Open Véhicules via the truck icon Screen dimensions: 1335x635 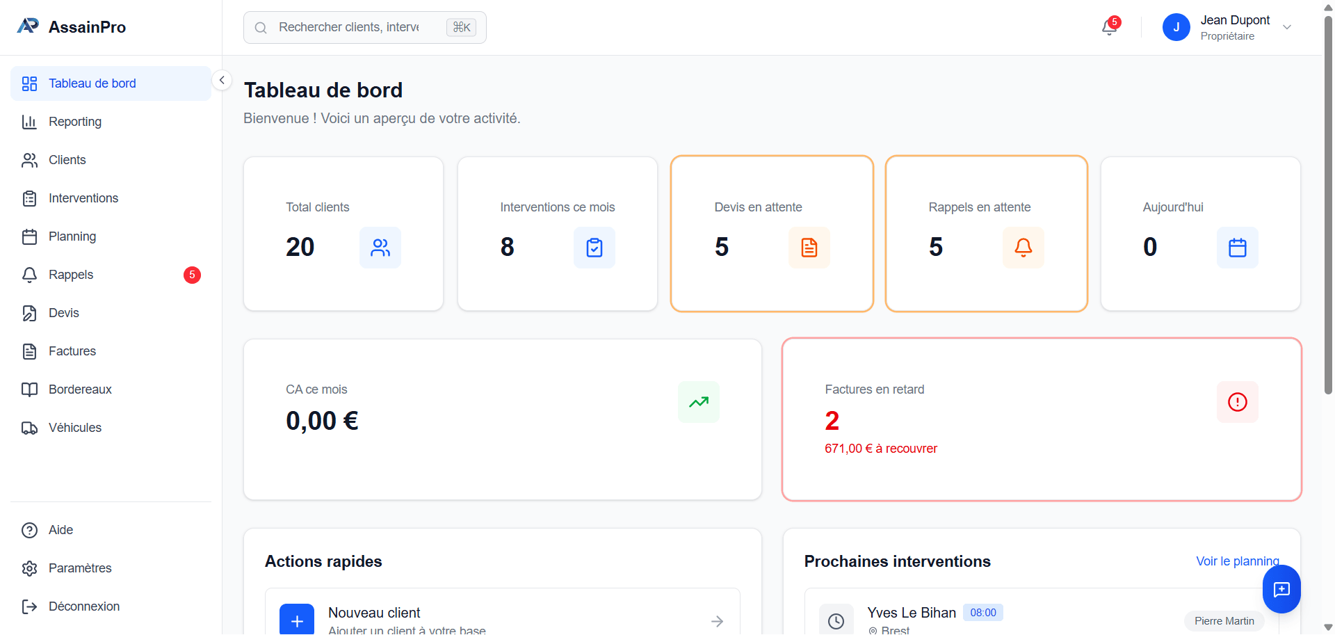[x=29, y=428]
